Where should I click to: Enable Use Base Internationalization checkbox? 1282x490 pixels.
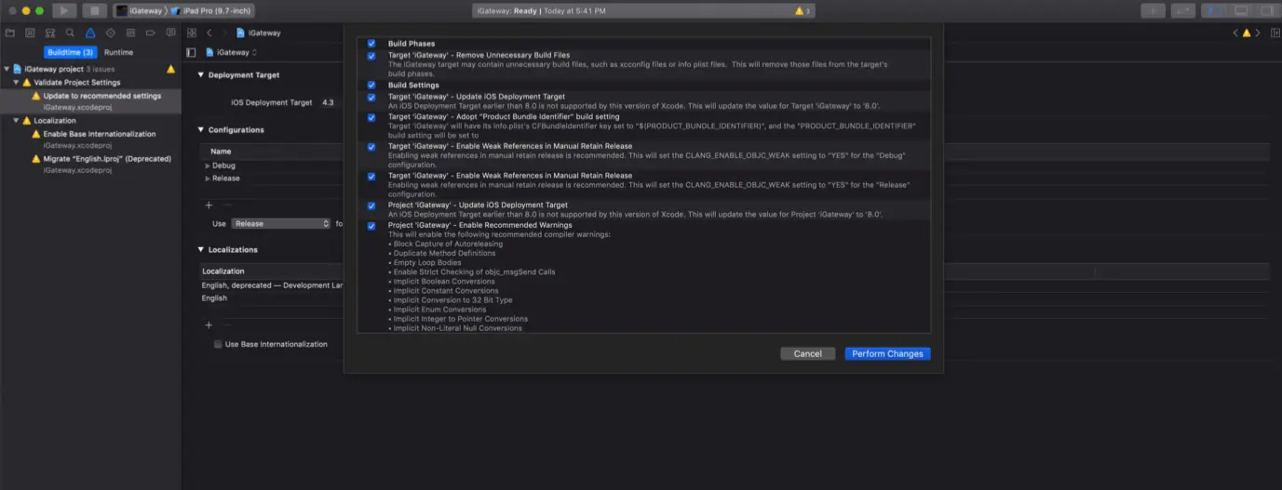point(218,344)
